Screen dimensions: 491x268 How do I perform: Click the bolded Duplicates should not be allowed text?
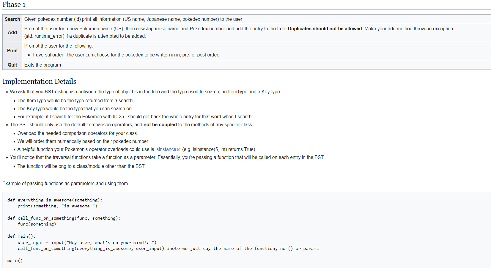pos(325,29)
